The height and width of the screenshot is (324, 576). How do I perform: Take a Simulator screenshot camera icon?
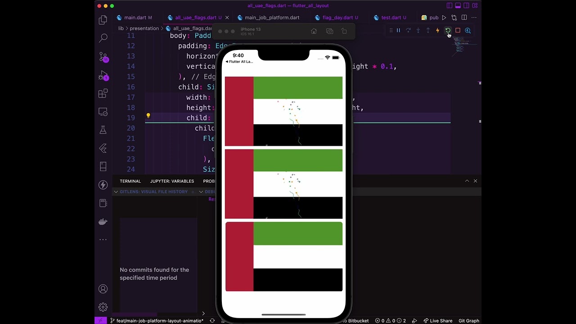pyautogui.click(x=329, y=31)
